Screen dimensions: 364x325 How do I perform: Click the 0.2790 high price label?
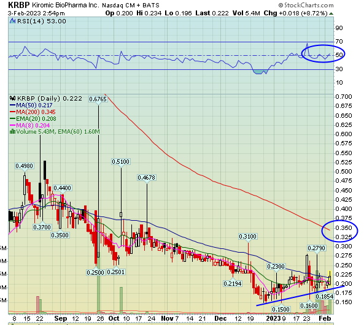point(316,248)
